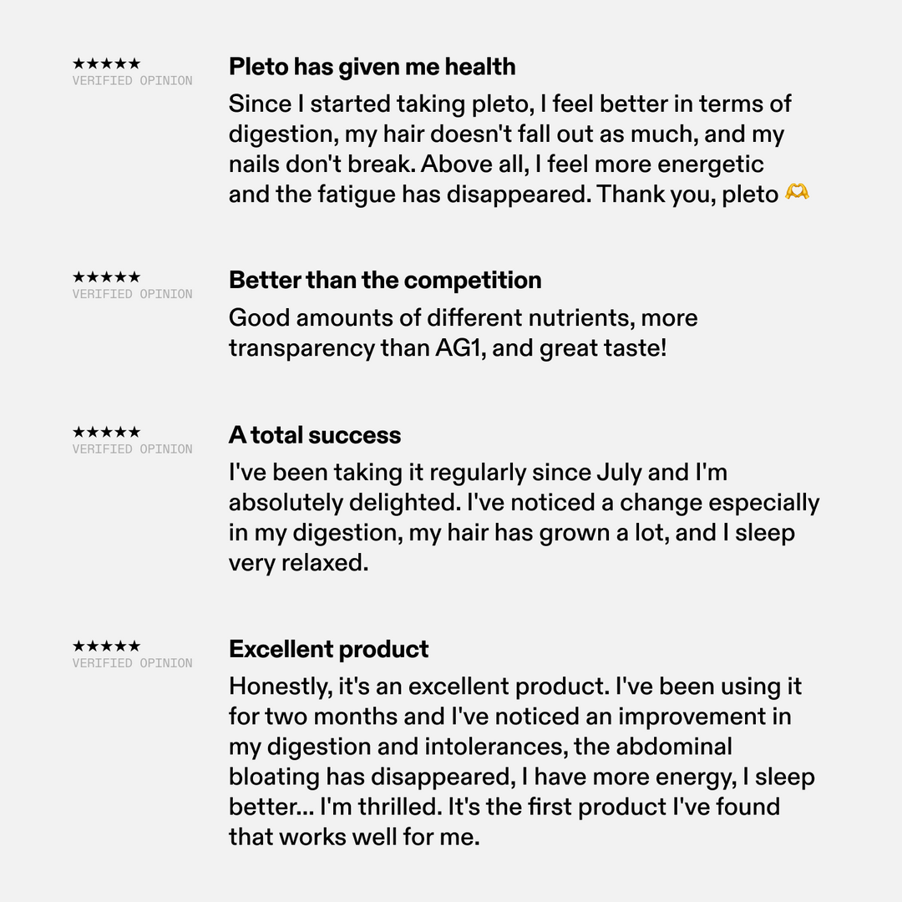Select the star rating next to "A total success"
Viewport: 902px width, 902px height.
pyautogui.click(x=106, y=433)
